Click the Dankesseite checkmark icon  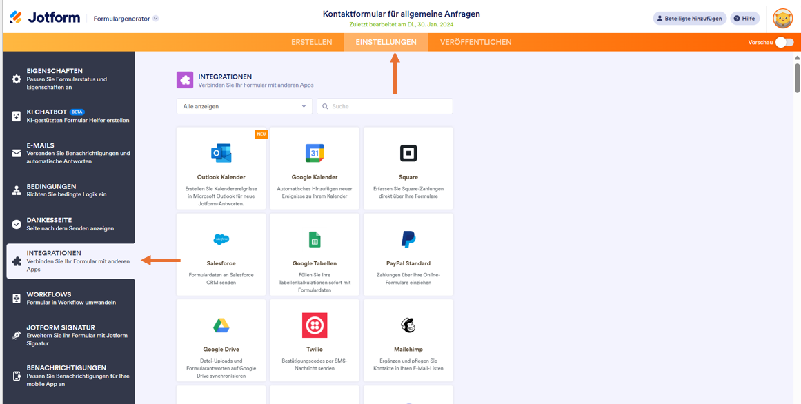click(x=17, y=223)
